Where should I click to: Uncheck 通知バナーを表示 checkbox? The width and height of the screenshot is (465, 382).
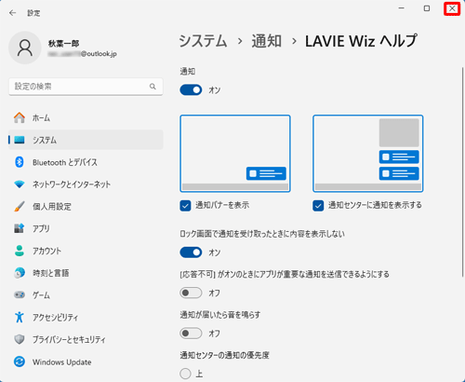click(x=185, y=206)
